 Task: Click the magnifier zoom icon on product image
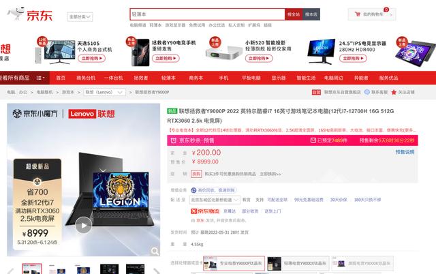click(x=155, y=252)
